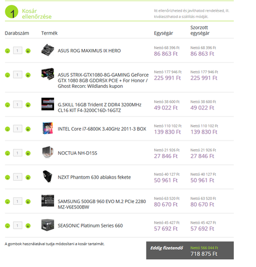Click the Szorzott egységár column header
Image resolution: width=256 pixels, height=267 pixels.
tap(200, 31)
